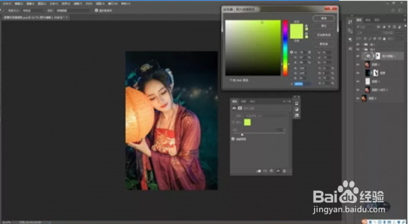408x224 pixels.
Task: Select the mask icon in Properties header
Action: coord(240,108)
